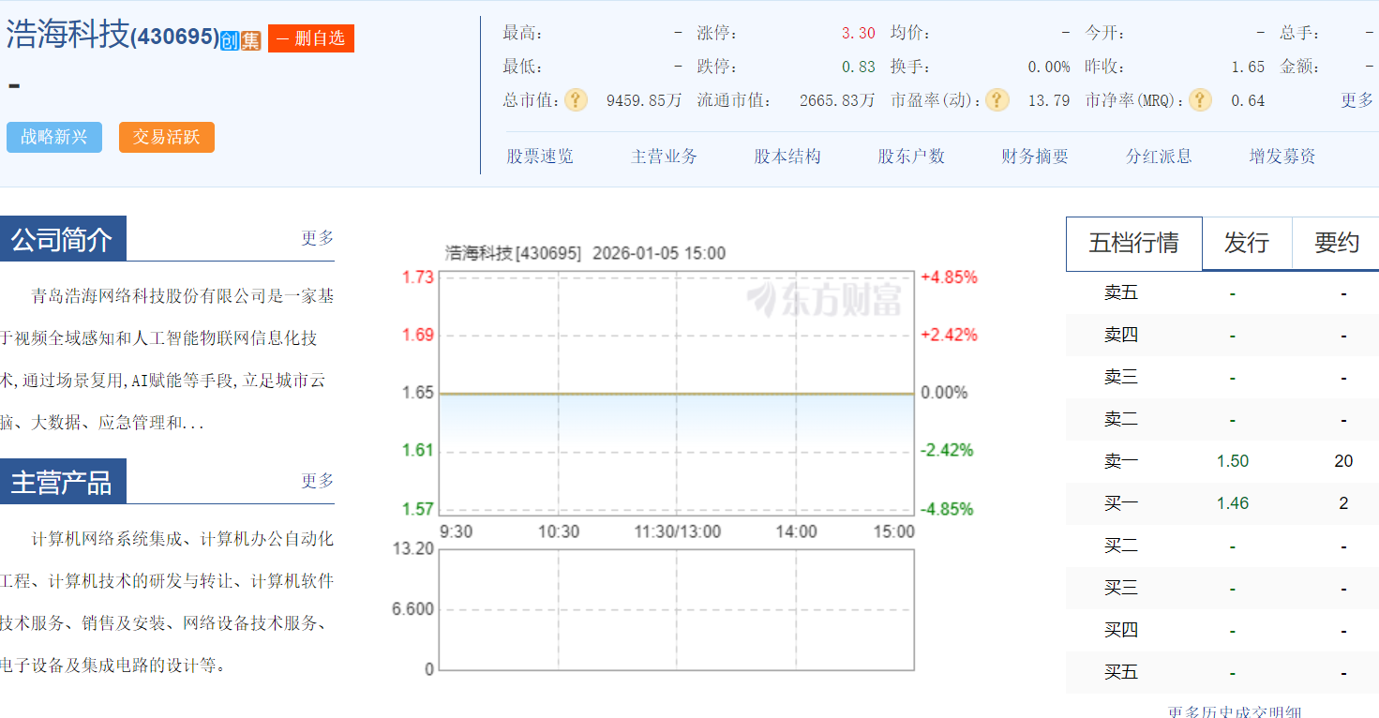Go to 增发募资 section
This screenshot has width=1379, height=718.
1282,157
